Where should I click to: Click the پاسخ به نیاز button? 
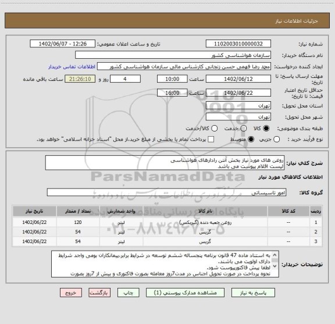(x=253, y=293)
